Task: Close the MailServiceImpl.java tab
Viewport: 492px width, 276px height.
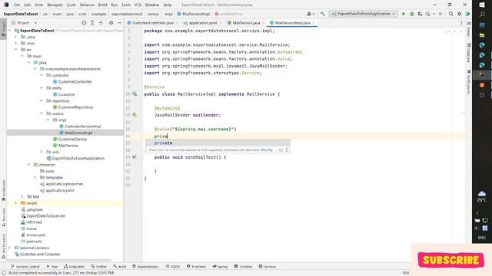Action: click(x=314, y=23)
